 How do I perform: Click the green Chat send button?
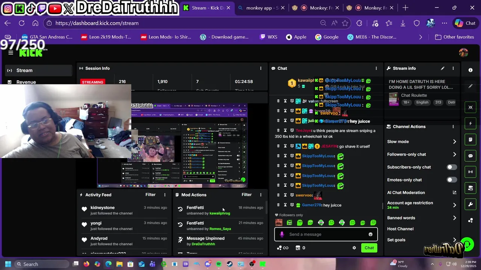click(x=369, y=248)
